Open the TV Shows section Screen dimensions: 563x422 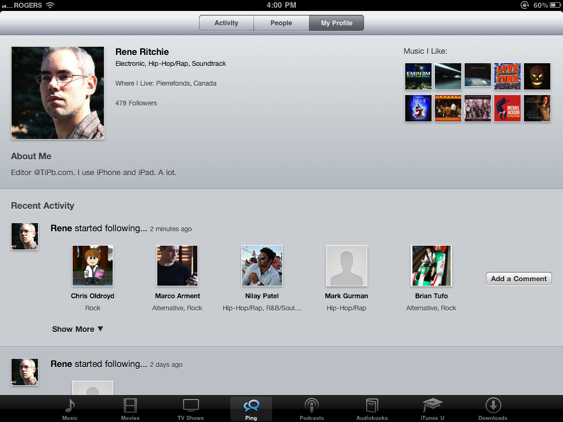(191, 409)
